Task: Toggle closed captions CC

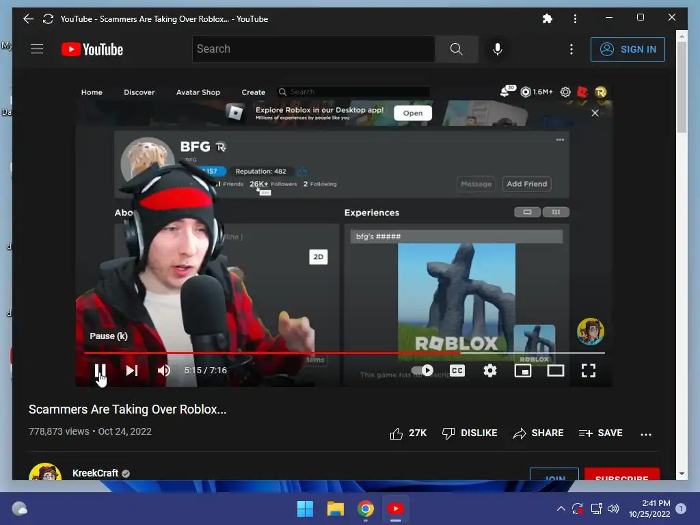Action: coord(457,371)
